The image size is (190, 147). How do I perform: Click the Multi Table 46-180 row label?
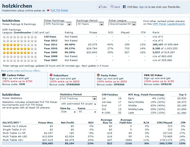click(x=15, y=136)
